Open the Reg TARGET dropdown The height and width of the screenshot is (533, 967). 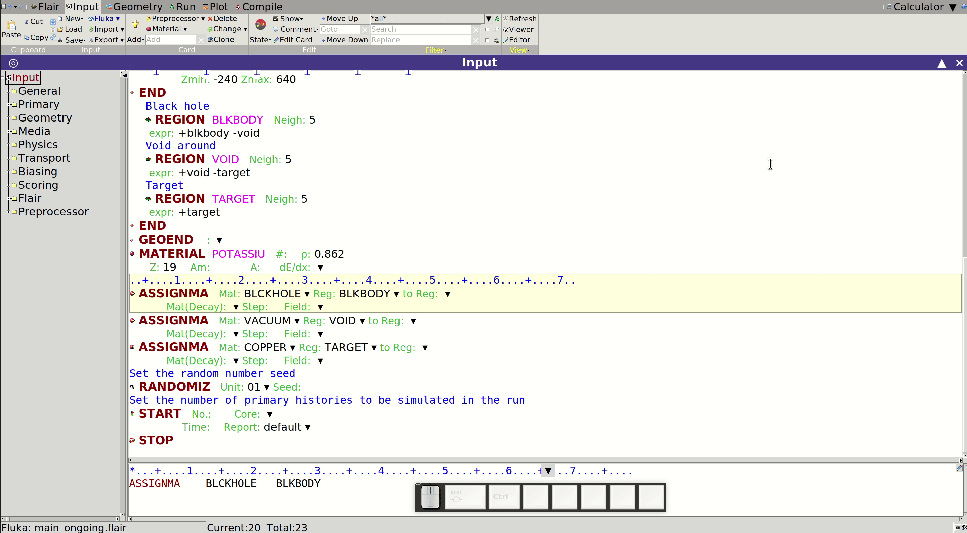[374, 348]
